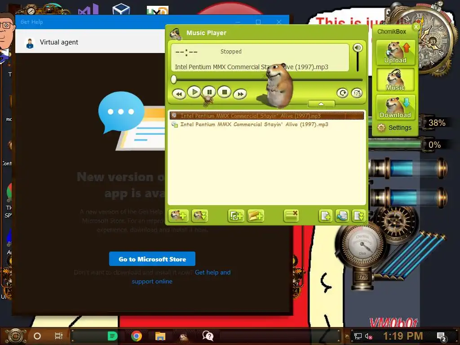
Task: Collapse the playlist with the up-arrow tab
Action: click(x=321, y=104)
